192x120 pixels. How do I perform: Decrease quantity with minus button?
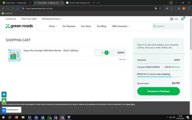[x=98, y=53]
